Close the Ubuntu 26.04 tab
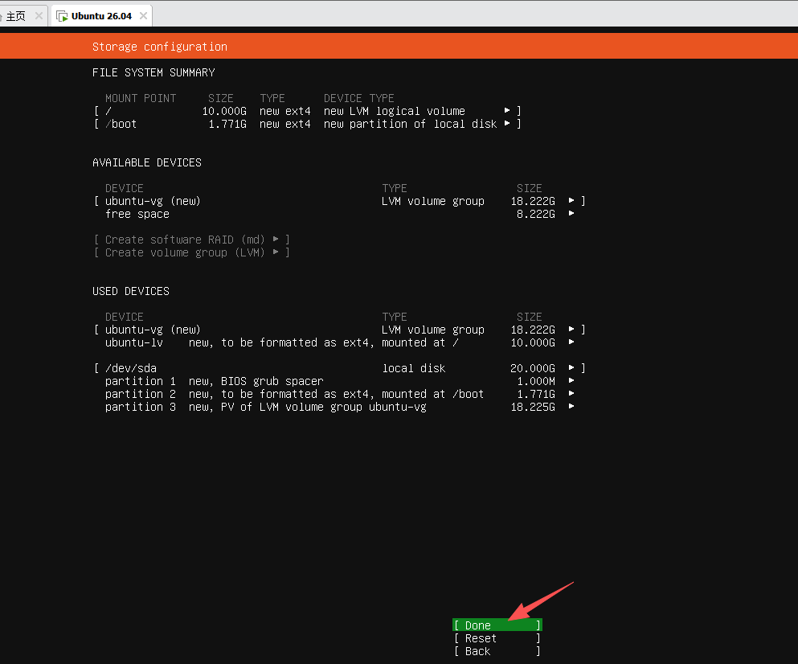The height and width of the screenshot is (664, 798). coord(144,16)
